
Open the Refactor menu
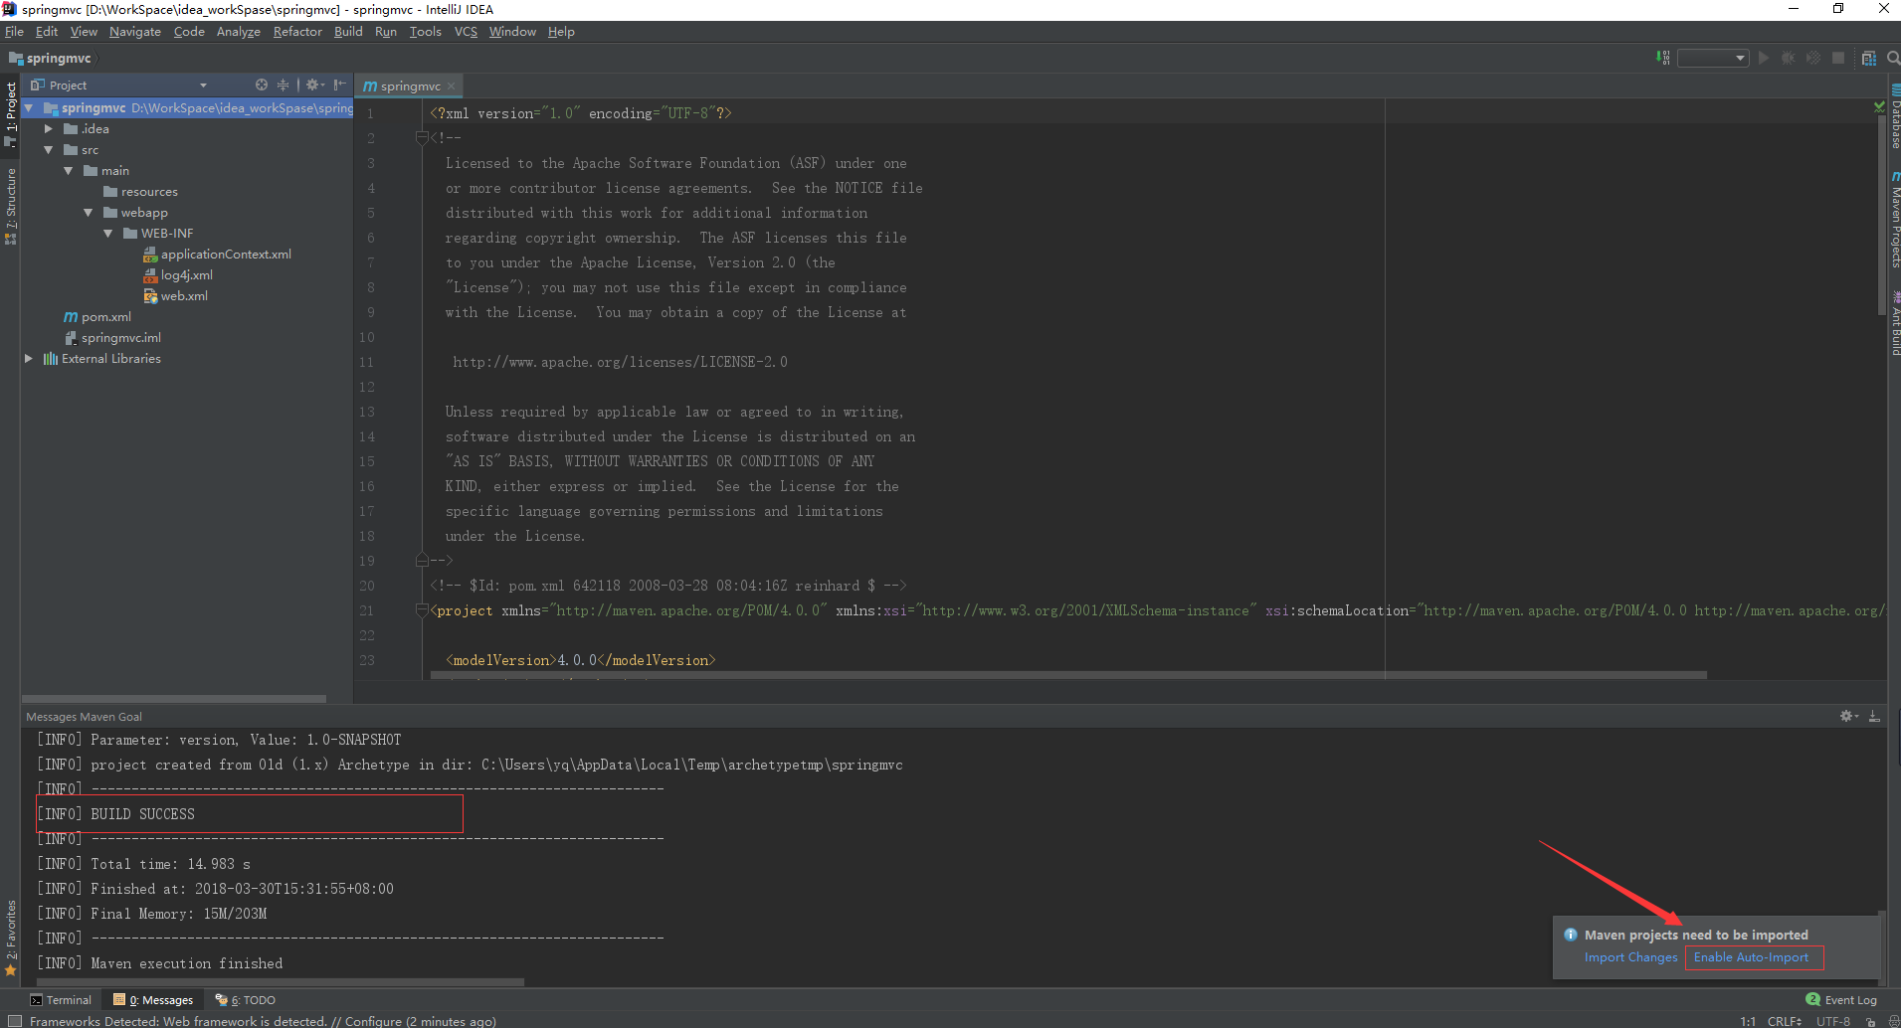coord(297,32)
